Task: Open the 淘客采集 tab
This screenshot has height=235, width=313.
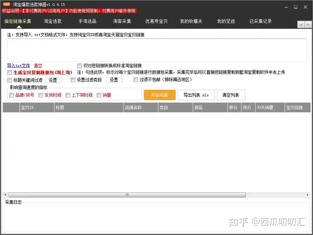Action: [x=122, y=21]
